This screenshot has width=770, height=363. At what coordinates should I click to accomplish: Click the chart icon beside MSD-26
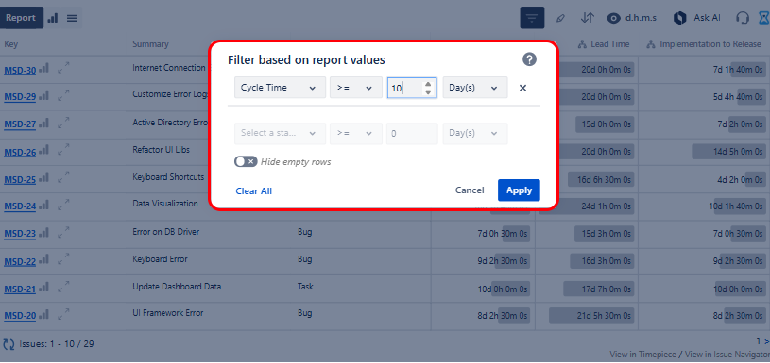pyautogui.click(x=44, y=151)
